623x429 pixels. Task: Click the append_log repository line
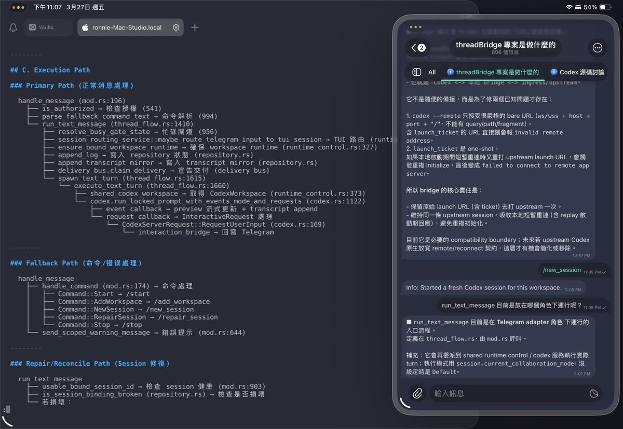pos(156,155)
